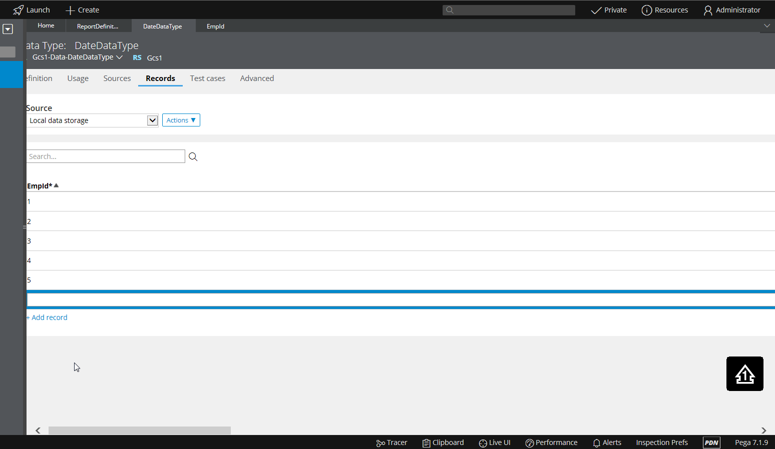775x449 pixels.
Task: Open the Test cases tab
Action: point(208,78)
